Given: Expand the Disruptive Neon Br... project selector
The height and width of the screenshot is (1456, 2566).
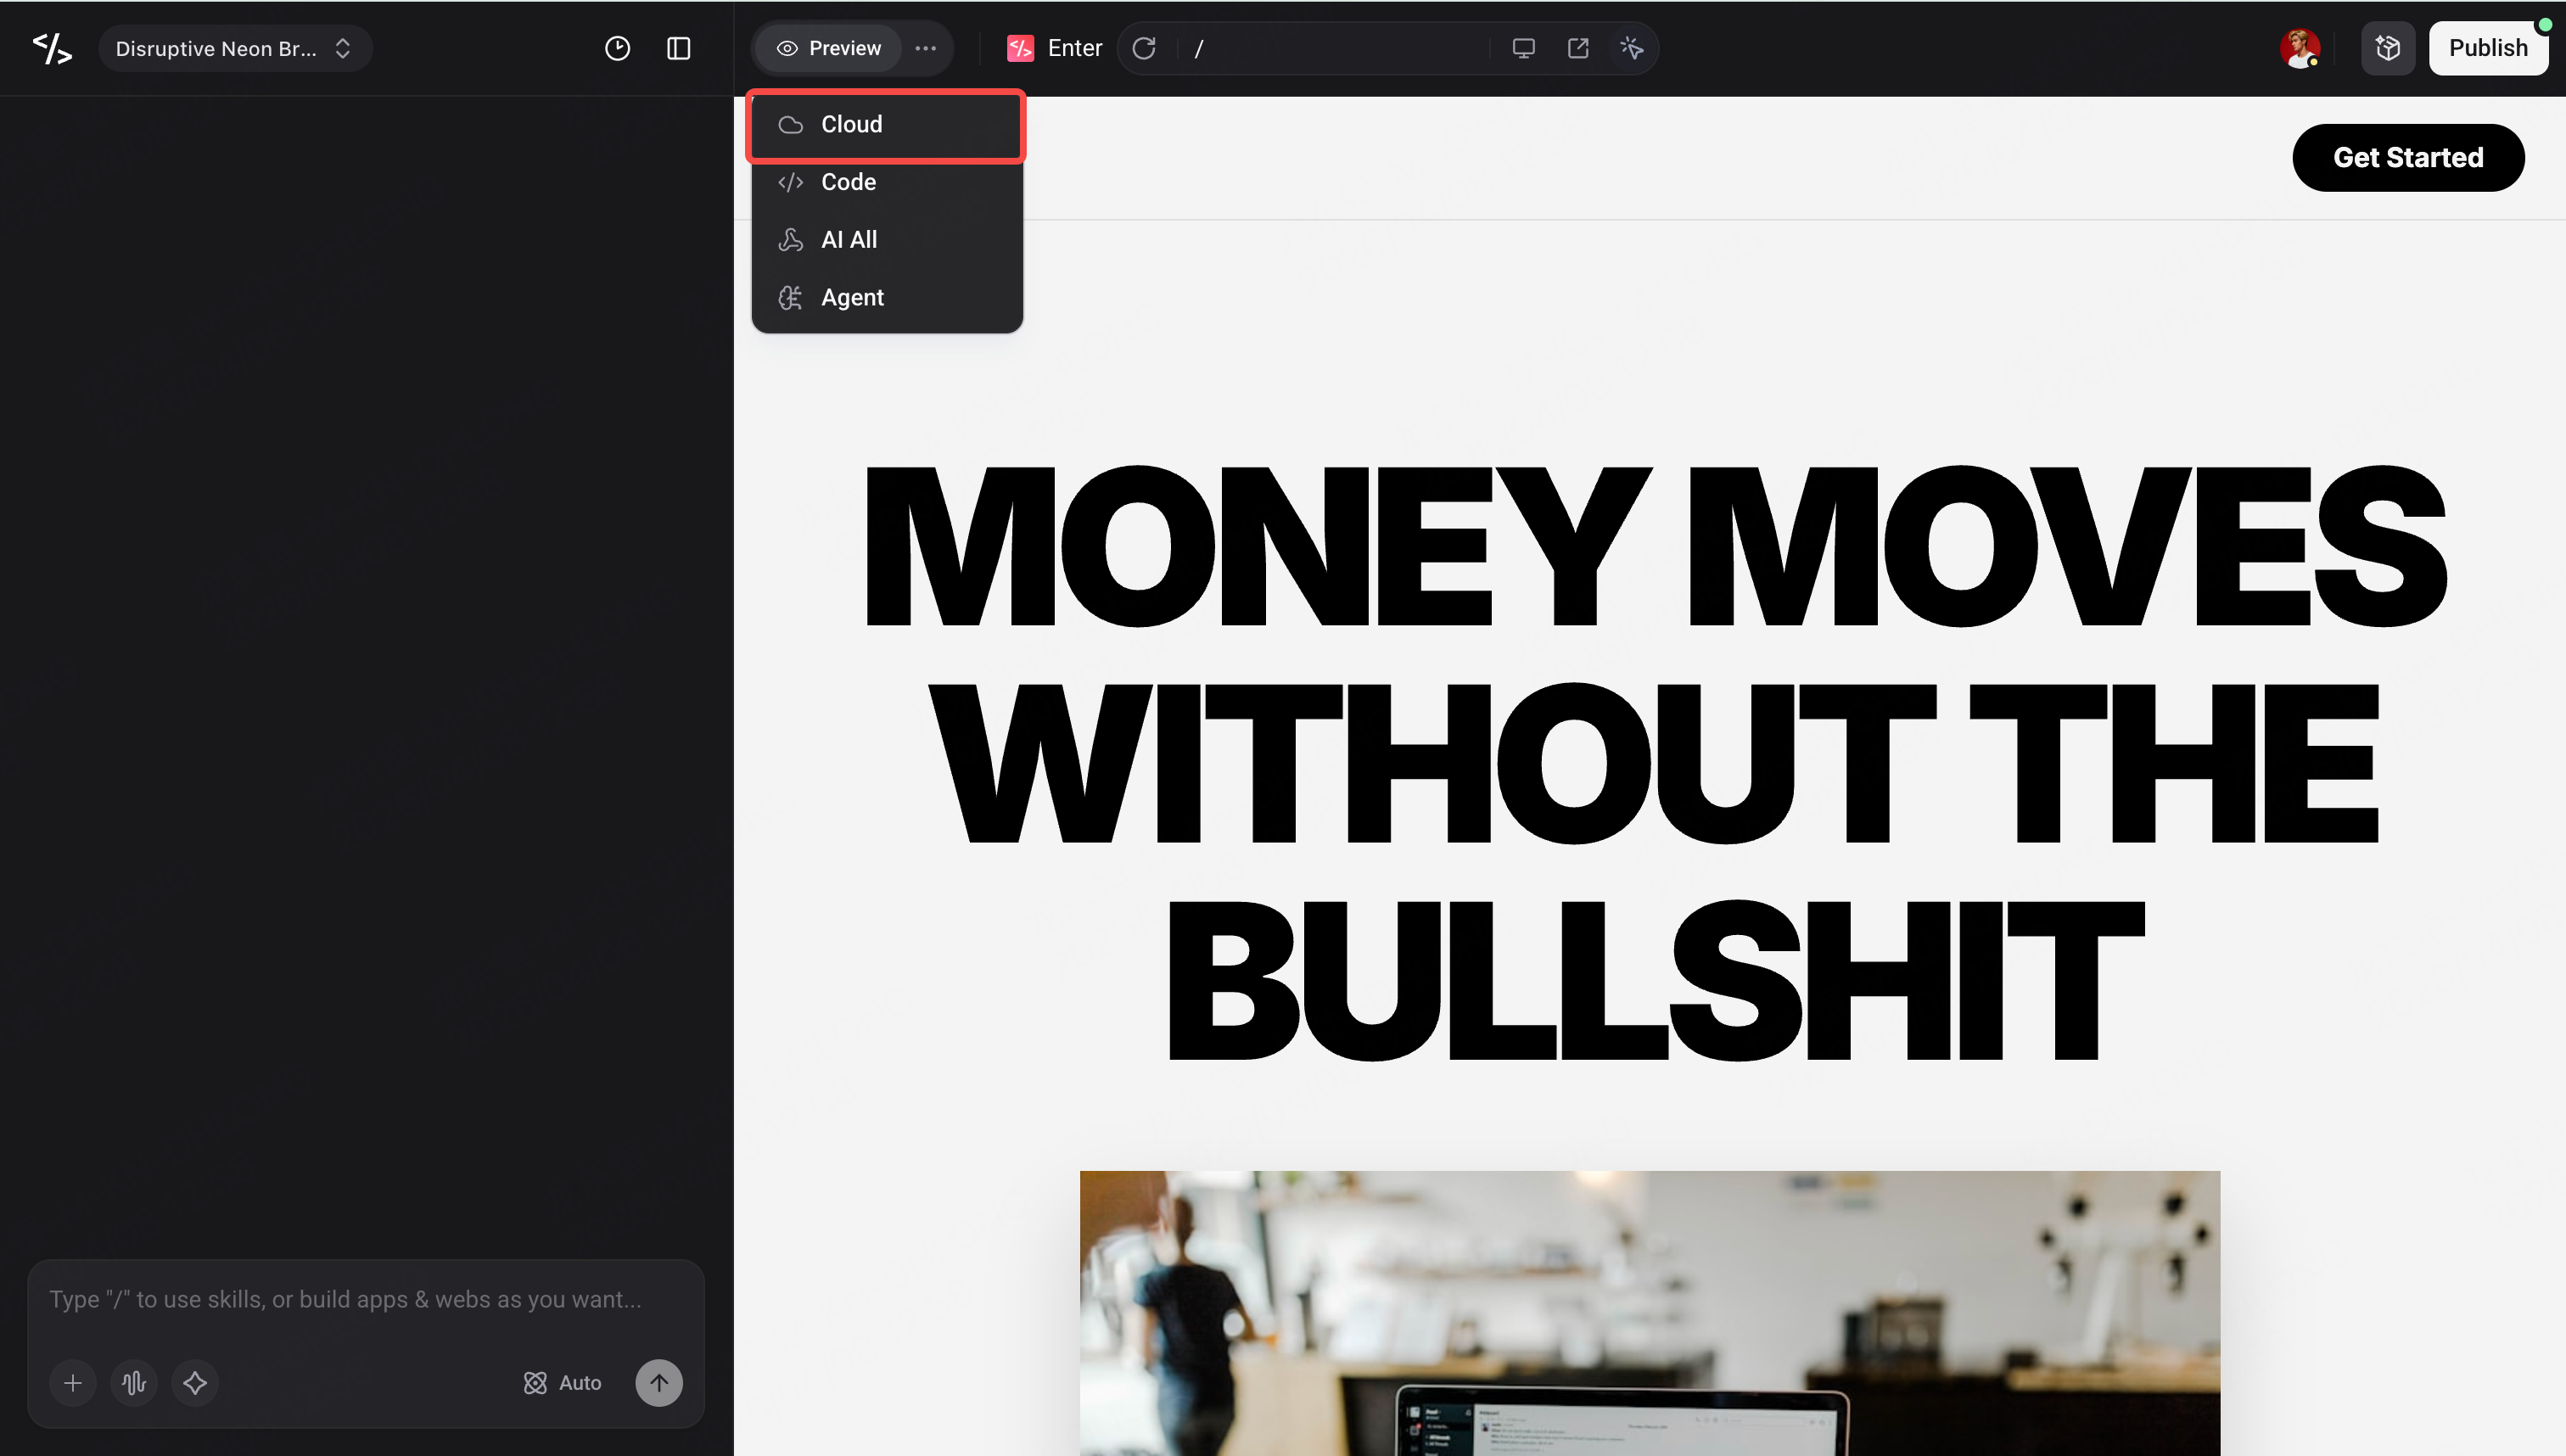Looking at the screenshot, I should tap(235, 48).
